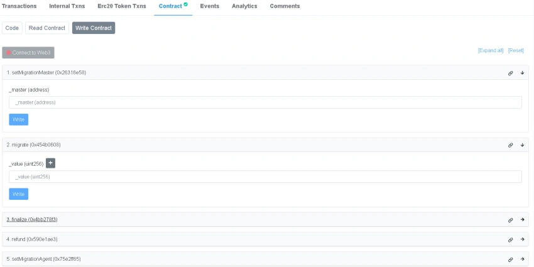Click Connect to Web3 button
The width and height of the screenshot is (534, 267).
pos(28,53)
